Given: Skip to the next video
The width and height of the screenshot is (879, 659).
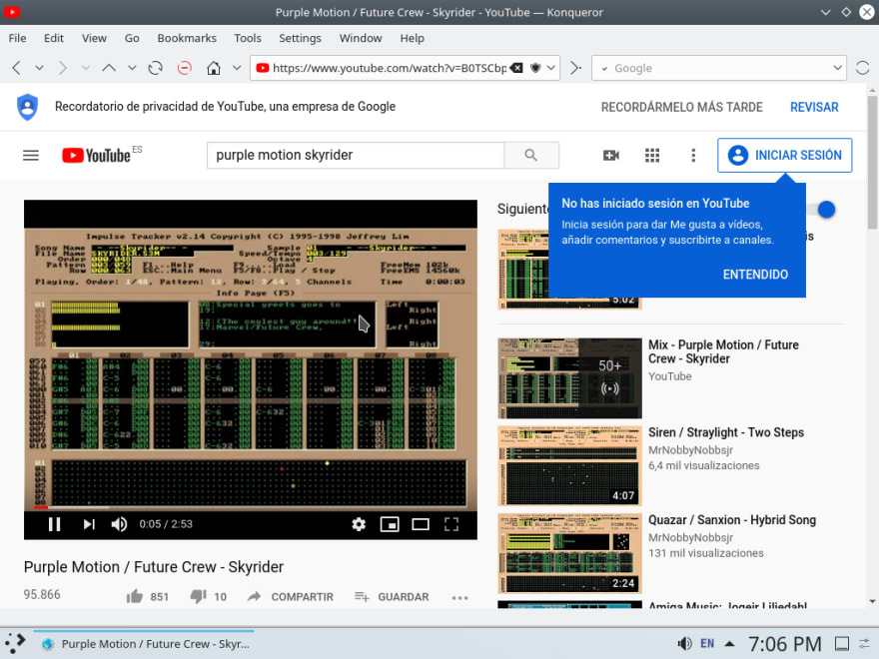Looking at the screenshot, I should [x=89, y=524].
